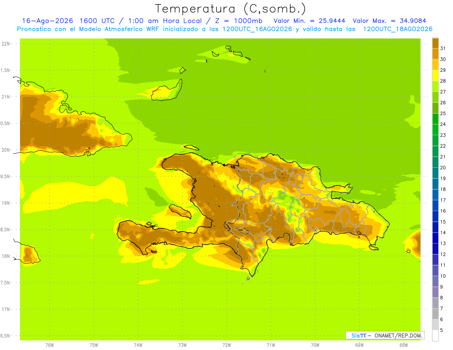This screenshot has height=350, width=453.
Task: Click the '76W' longitude label
Action: coord(49,345)
